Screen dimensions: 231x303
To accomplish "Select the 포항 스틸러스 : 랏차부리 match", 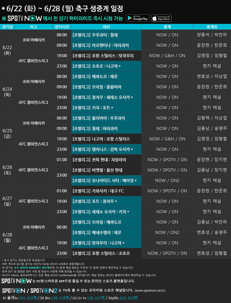I will pos(106,56).
